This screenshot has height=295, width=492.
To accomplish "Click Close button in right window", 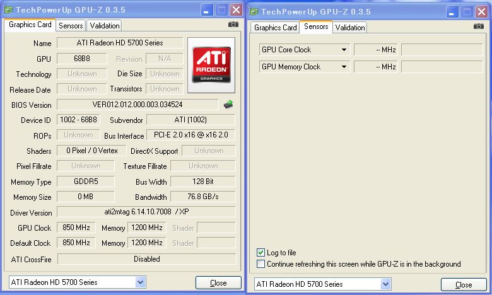I will coord(464,285).
